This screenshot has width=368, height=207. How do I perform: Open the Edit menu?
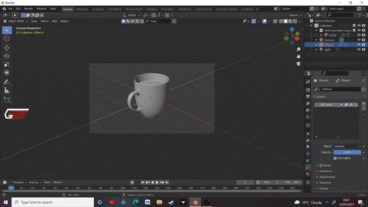18,9
